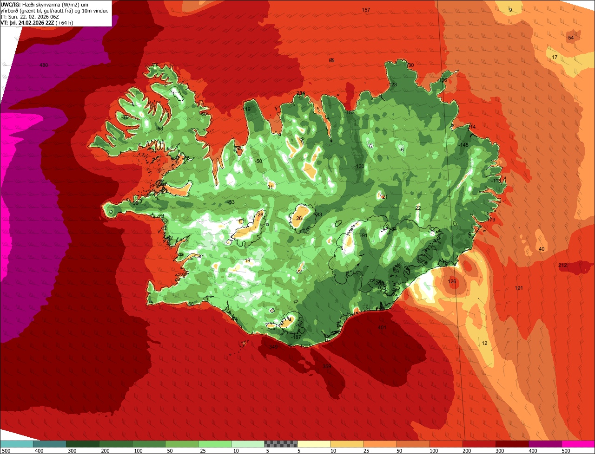Click the '26' value on the orange glacier patch

(299, 218)
